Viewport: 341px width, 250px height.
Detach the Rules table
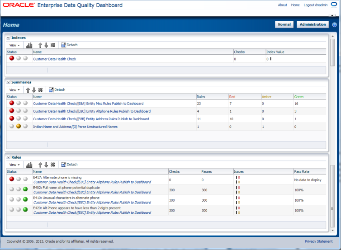tap(69, 165)
